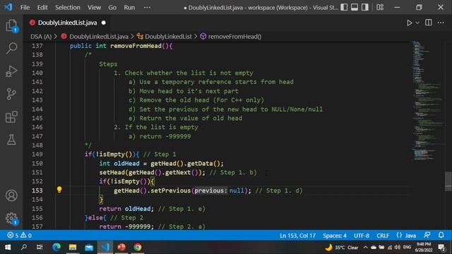Expand DSA (A) breadcrumb
Image resolution: width=452 pixels, height=254 pixels.
(x=41, y=37)
